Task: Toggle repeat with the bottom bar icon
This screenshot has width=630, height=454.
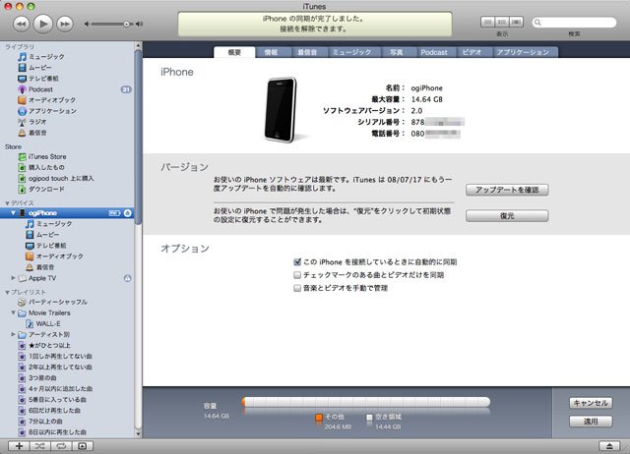Action: click(61, 446)
